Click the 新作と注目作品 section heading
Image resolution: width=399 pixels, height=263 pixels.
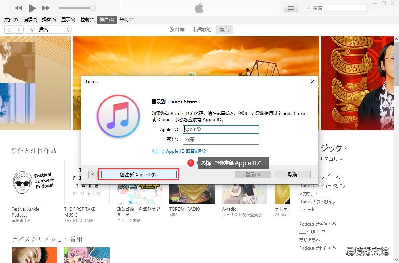[34, 151]
